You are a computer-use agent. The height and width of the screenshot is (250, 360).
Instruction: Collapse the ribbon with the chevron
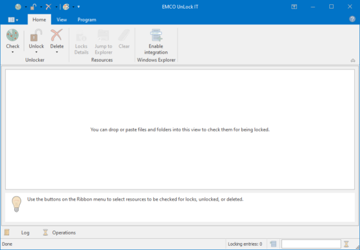[x=353, y=61]
